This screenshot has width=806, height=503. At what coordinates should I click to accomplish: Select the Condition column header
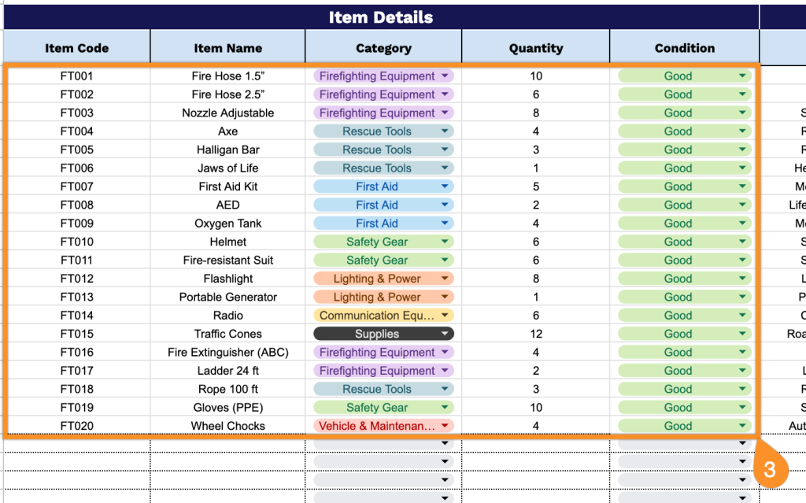point(684,48)
